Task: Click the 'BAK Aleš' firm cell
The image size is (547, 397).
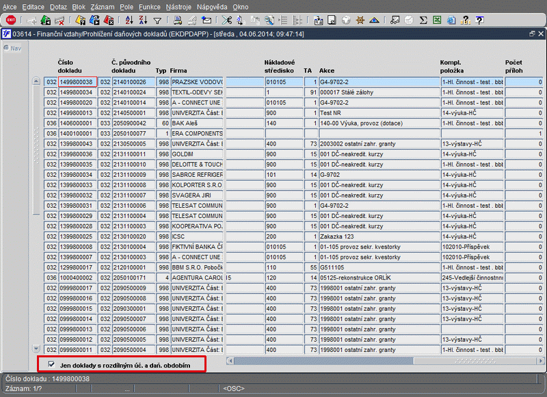Action: [x=197, y=124]
